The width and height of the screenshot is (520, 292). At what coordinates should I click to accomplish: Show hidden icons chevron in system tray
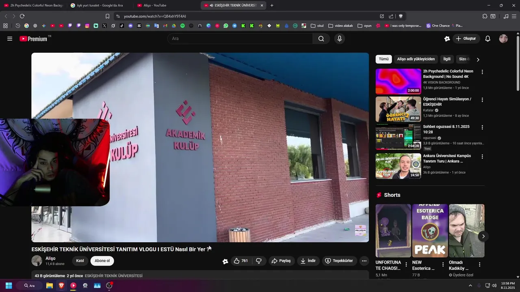[470, 286]
